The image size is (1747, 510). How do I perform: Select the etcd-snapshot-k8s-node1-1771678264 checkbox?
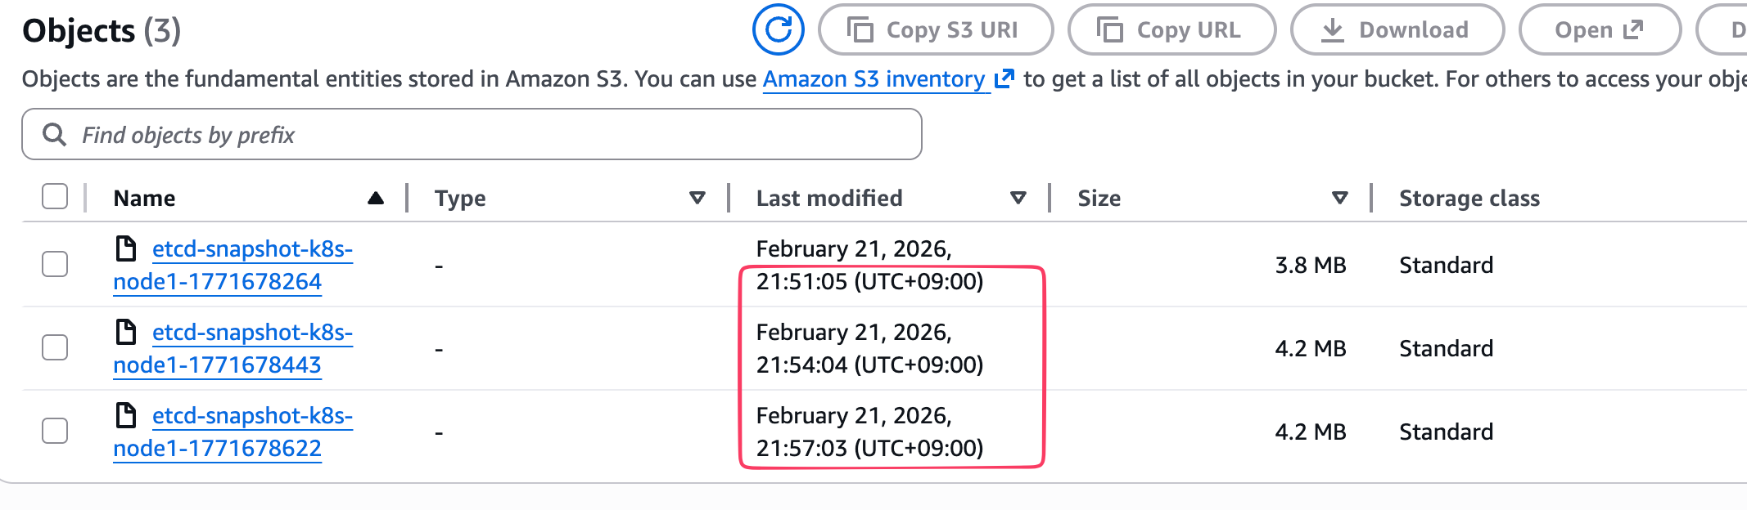55,264
